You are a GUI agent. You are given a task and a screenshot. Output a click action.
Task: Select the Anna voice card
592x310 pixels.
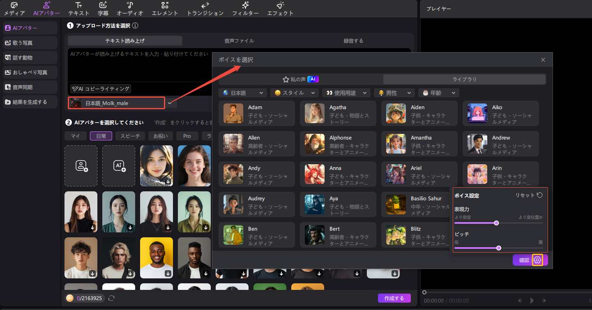338,174
